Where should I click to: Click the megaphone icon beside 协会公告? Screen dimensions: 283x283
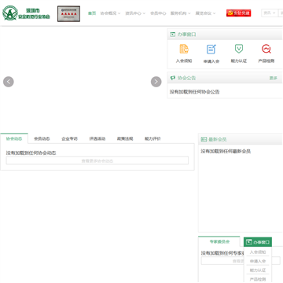point(173,78)
